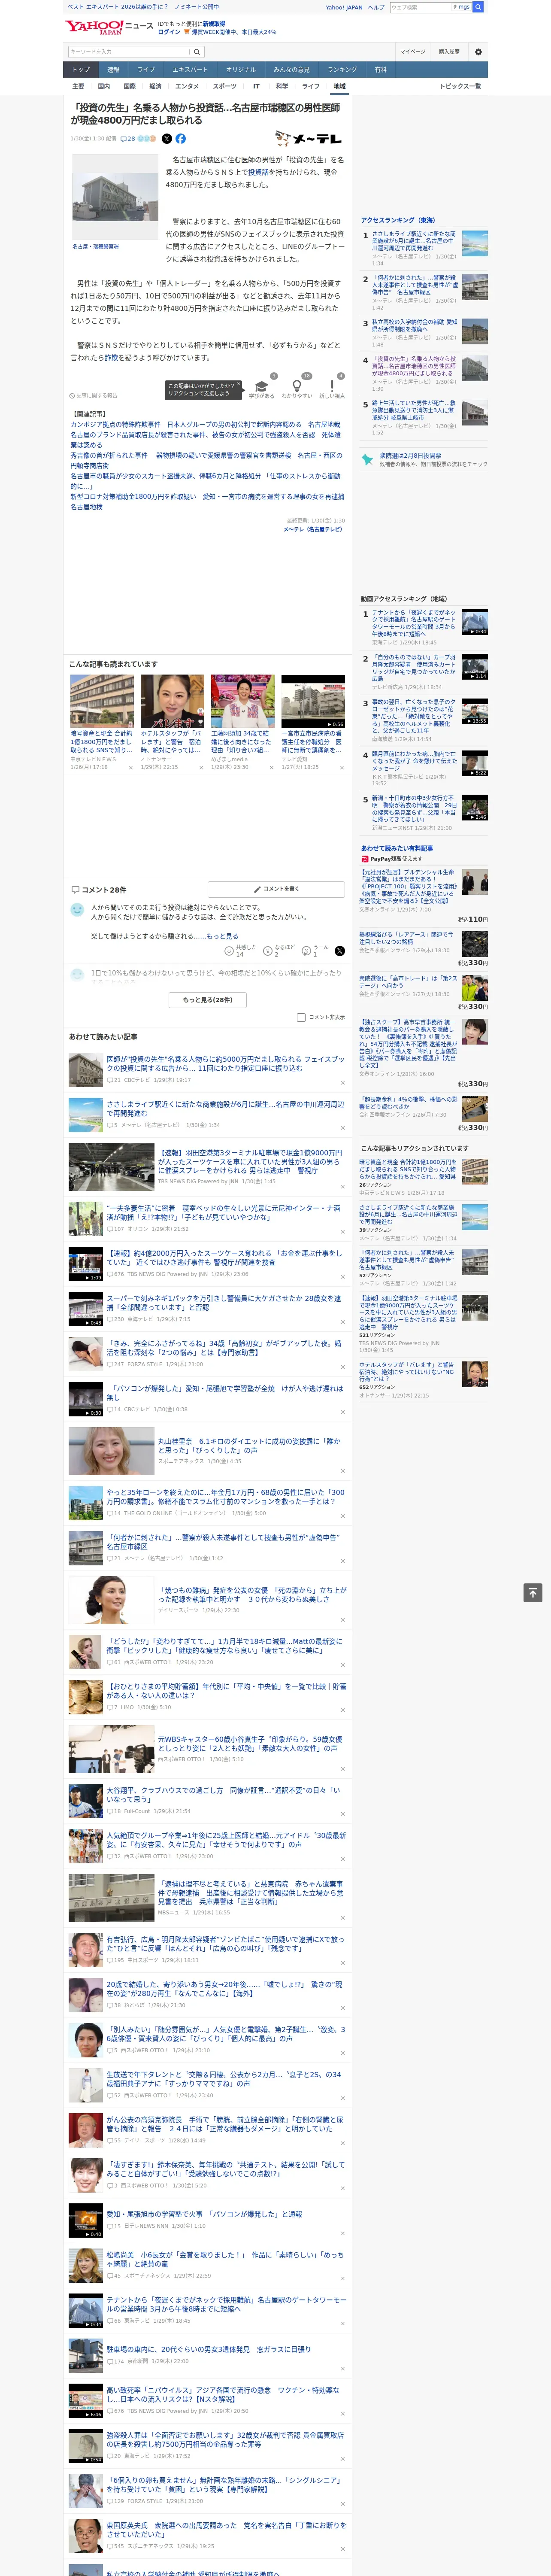Open the comment count icon showing 28

(128, 139)
